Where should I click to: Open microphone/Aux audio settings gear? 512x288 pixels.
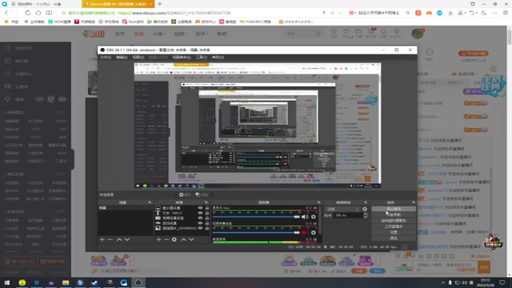314,217
